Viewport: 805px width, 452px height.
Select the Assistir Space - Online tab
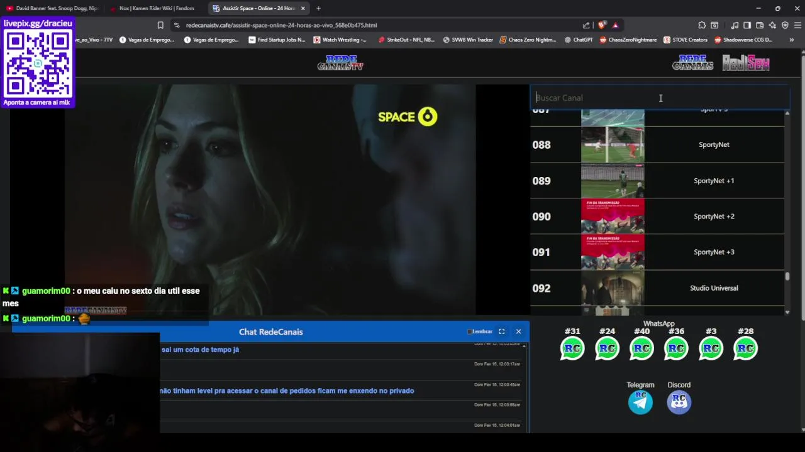tap(258, 8)
